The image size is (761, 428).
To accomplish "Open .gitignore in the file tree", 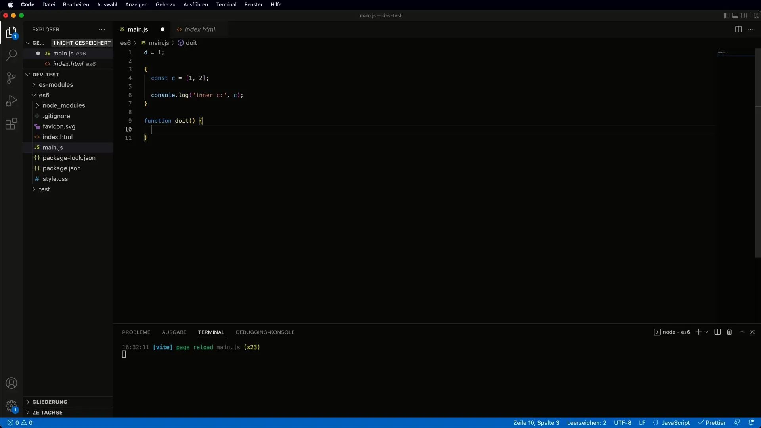I will pos(56,116).
